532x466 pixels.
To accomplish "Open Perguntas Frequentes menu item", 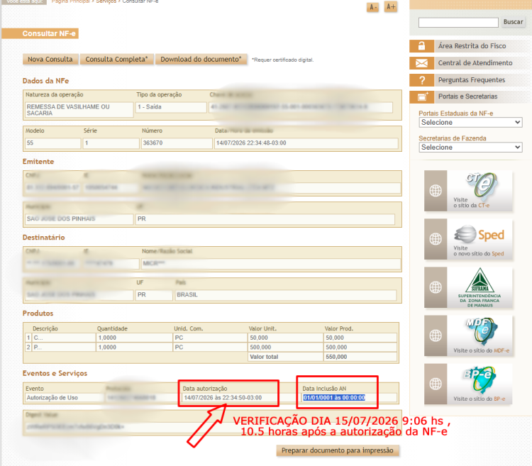I will pos(471,80).
